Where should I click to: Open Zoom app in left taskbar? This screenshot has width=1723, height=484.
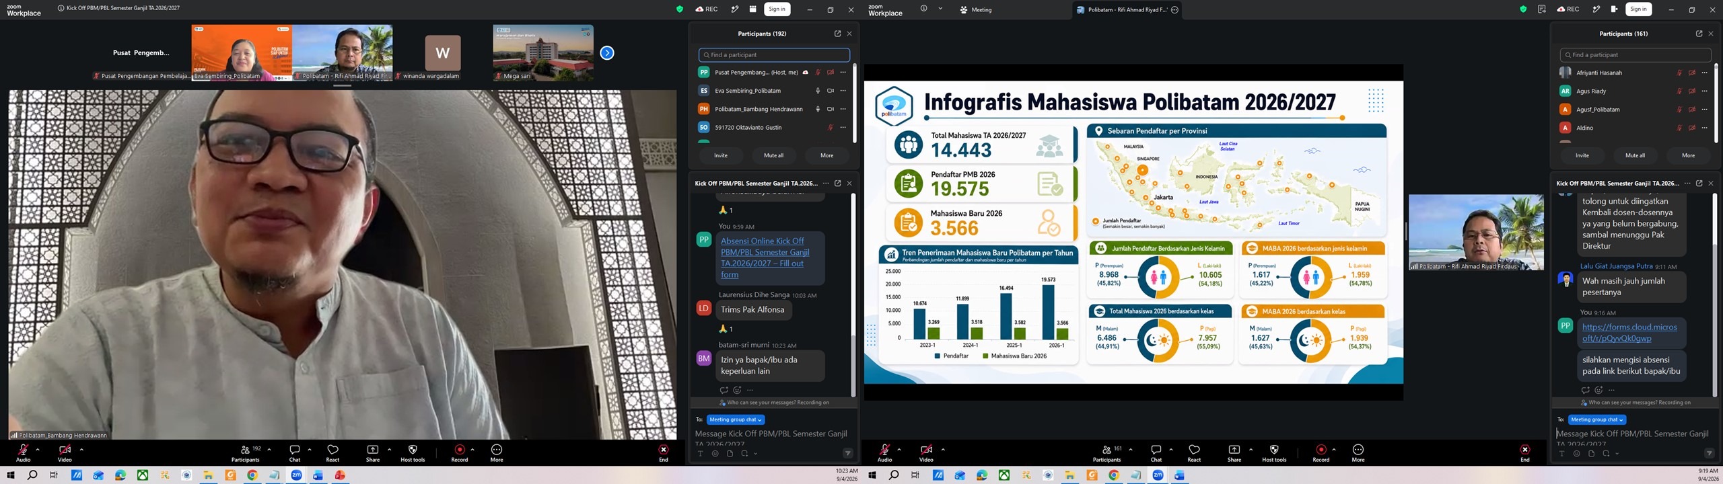pos(296,475)
